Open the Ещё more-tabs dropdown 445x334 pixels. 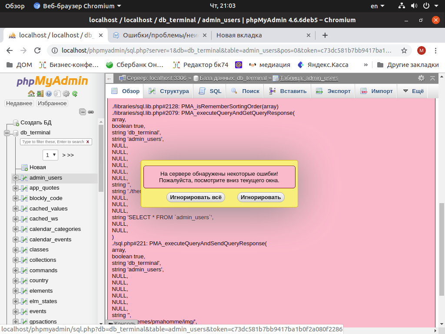coord(412,91)
